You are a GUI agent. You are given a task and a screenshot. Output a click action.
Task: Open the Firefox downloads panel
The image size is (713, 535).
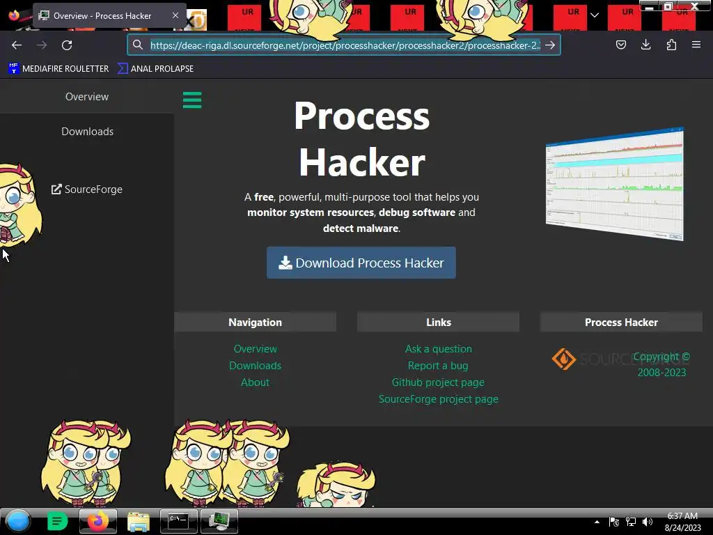645,45
